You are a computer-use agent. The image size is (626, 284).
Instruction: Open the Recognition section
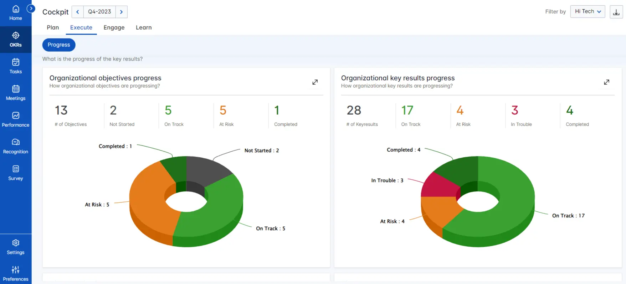click(16, 146)
